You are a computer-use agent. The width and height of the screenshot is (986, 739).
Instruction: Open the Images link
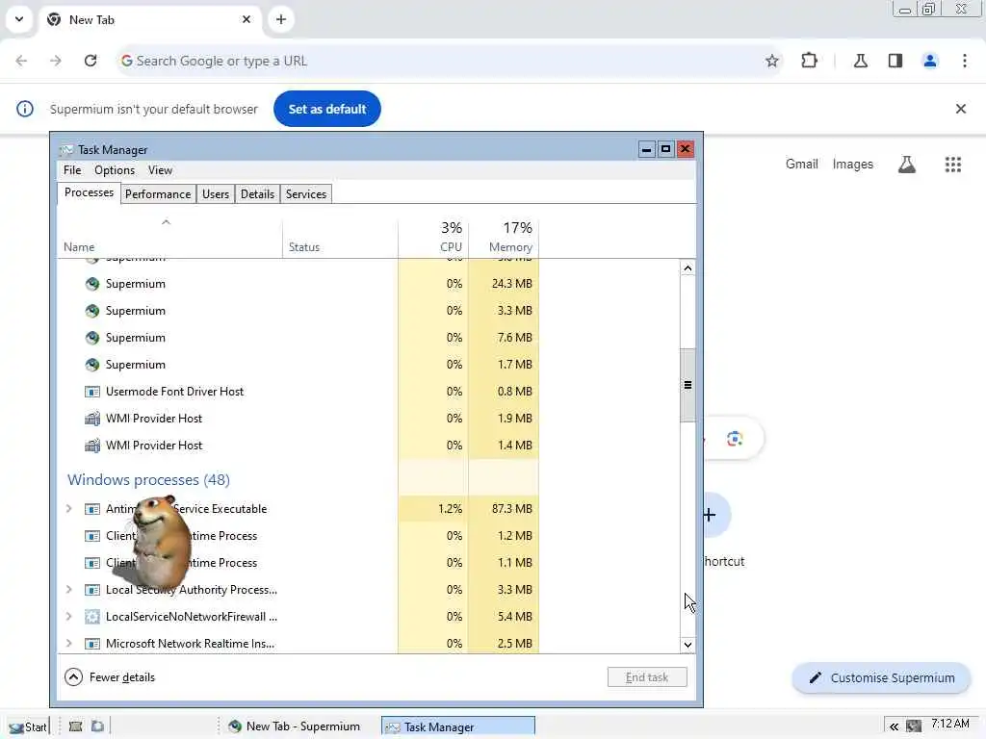point(853,164)
